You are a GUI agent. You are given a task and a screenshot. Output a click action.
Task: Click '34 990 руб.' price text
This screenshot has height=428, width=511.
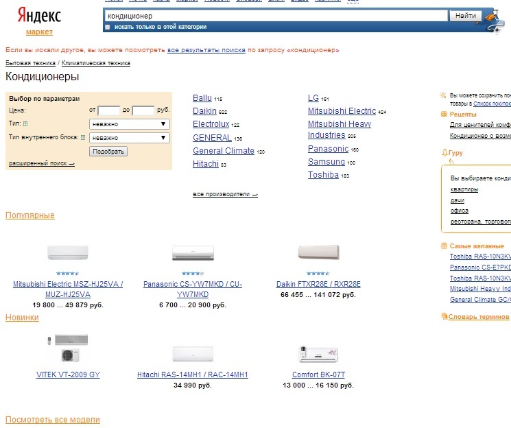point(193,385)
